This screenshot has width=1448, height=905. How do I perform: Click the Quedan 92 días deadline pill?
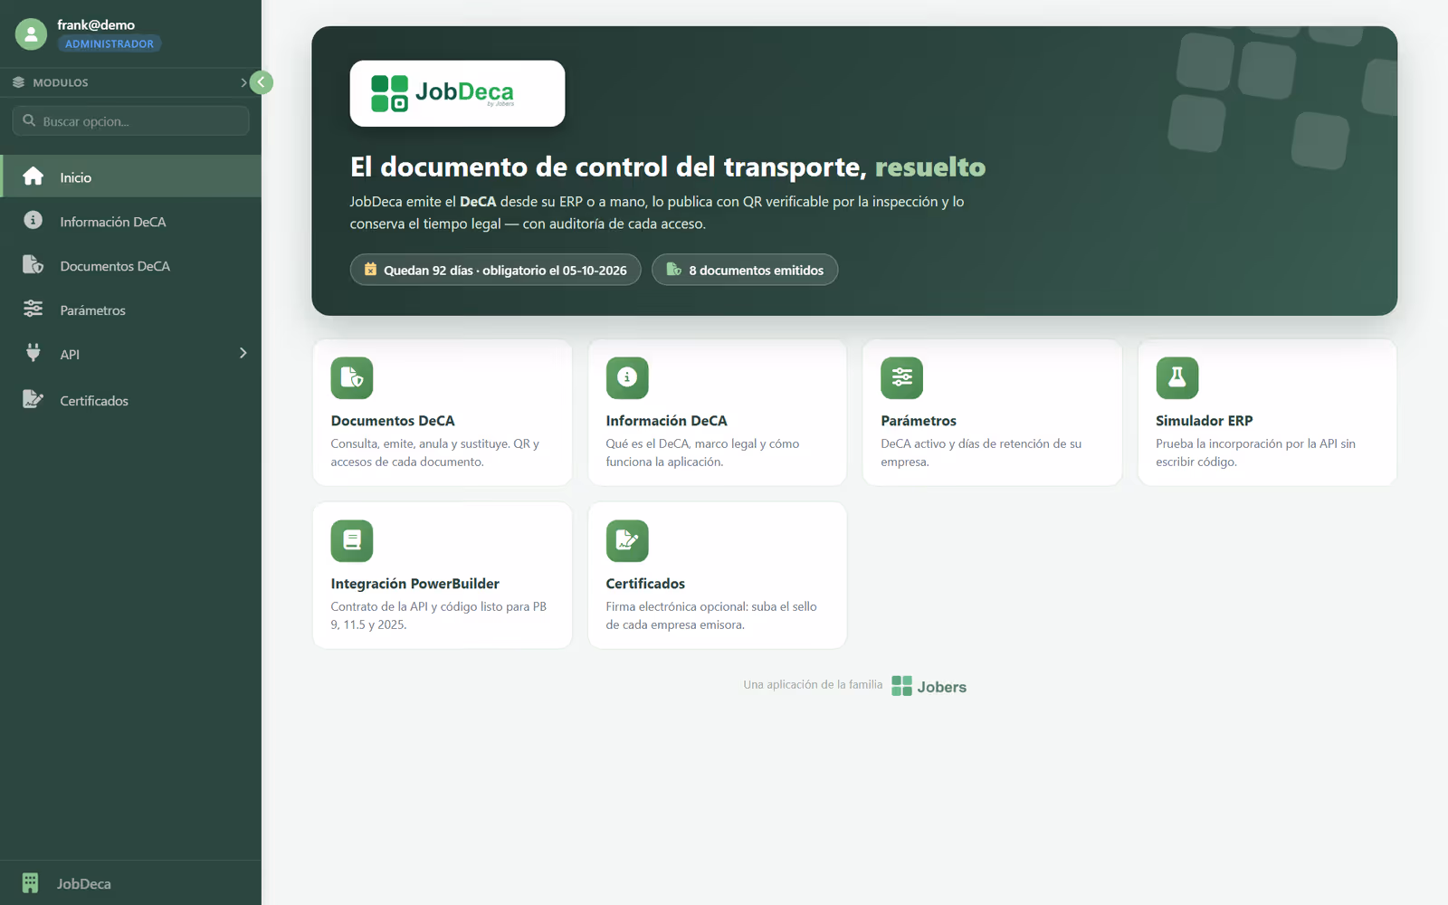point(495,270)
